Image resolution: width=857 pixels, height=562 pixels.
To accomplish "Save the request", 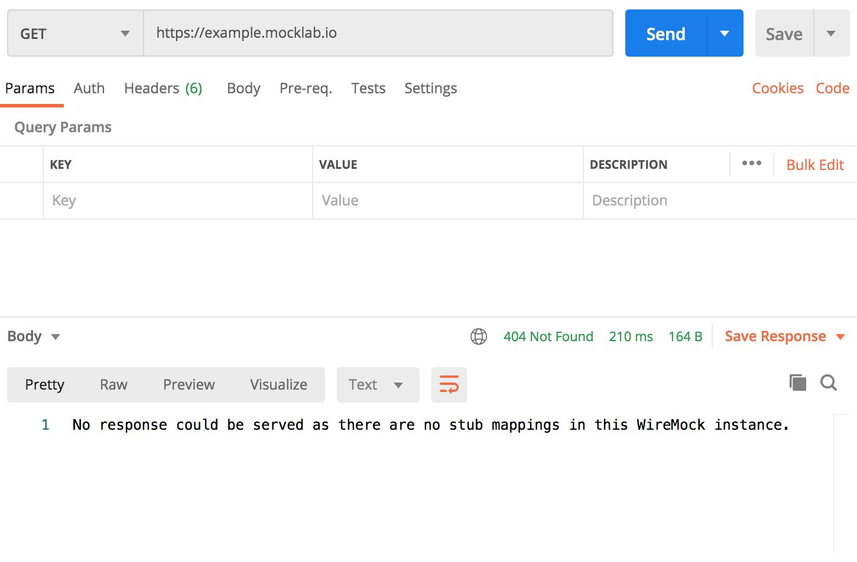I will tap(784, 34).
